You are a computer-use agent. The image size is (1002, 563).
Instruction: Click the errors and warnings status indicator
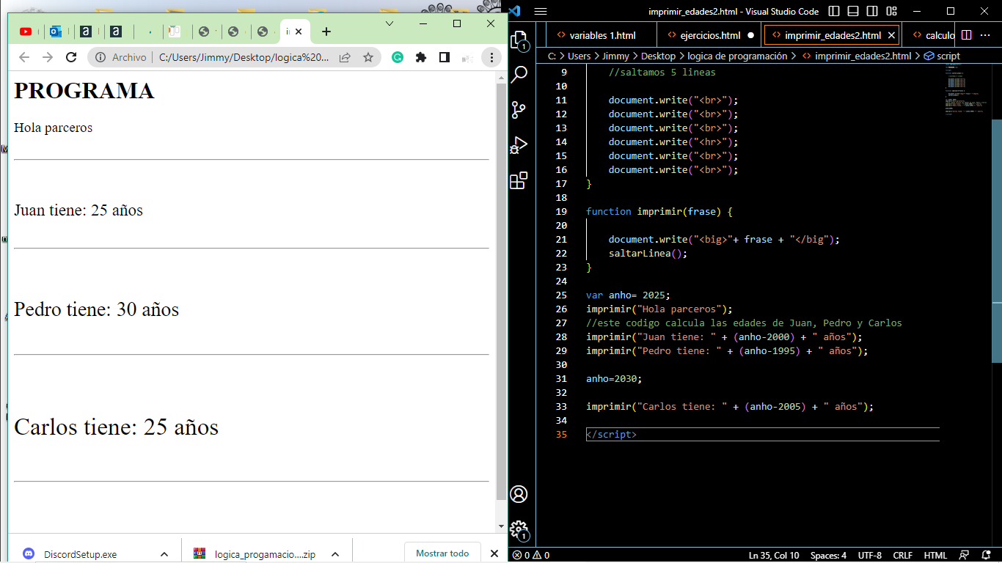point(531,555)
